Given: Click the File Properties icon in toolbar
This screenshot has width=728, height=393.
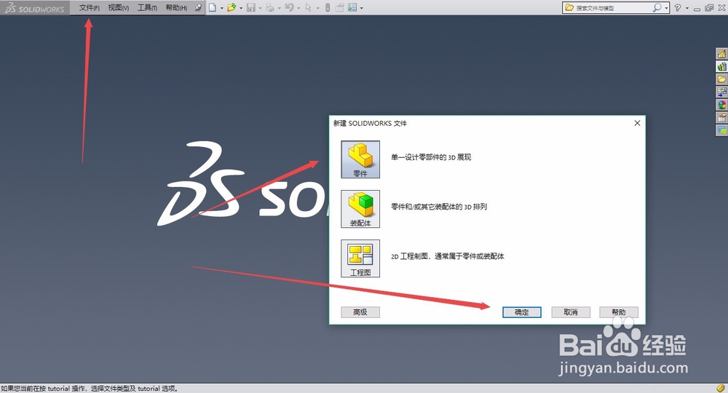Looking at the screenshot, I should click(x=340, y=7).
